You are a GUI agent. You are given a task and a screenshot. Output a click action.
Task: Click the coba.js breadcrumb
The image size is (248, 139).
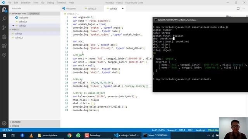pos(71,14)
